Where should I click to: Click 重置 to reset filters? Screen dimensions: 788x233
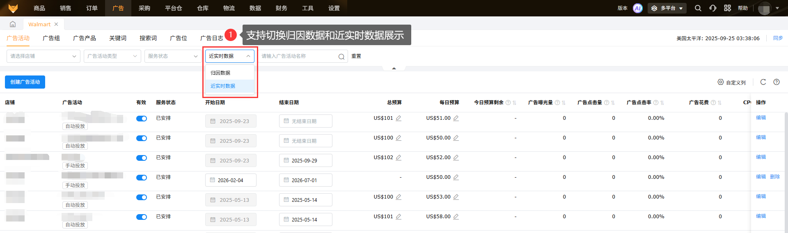click(x=356, y=56)
